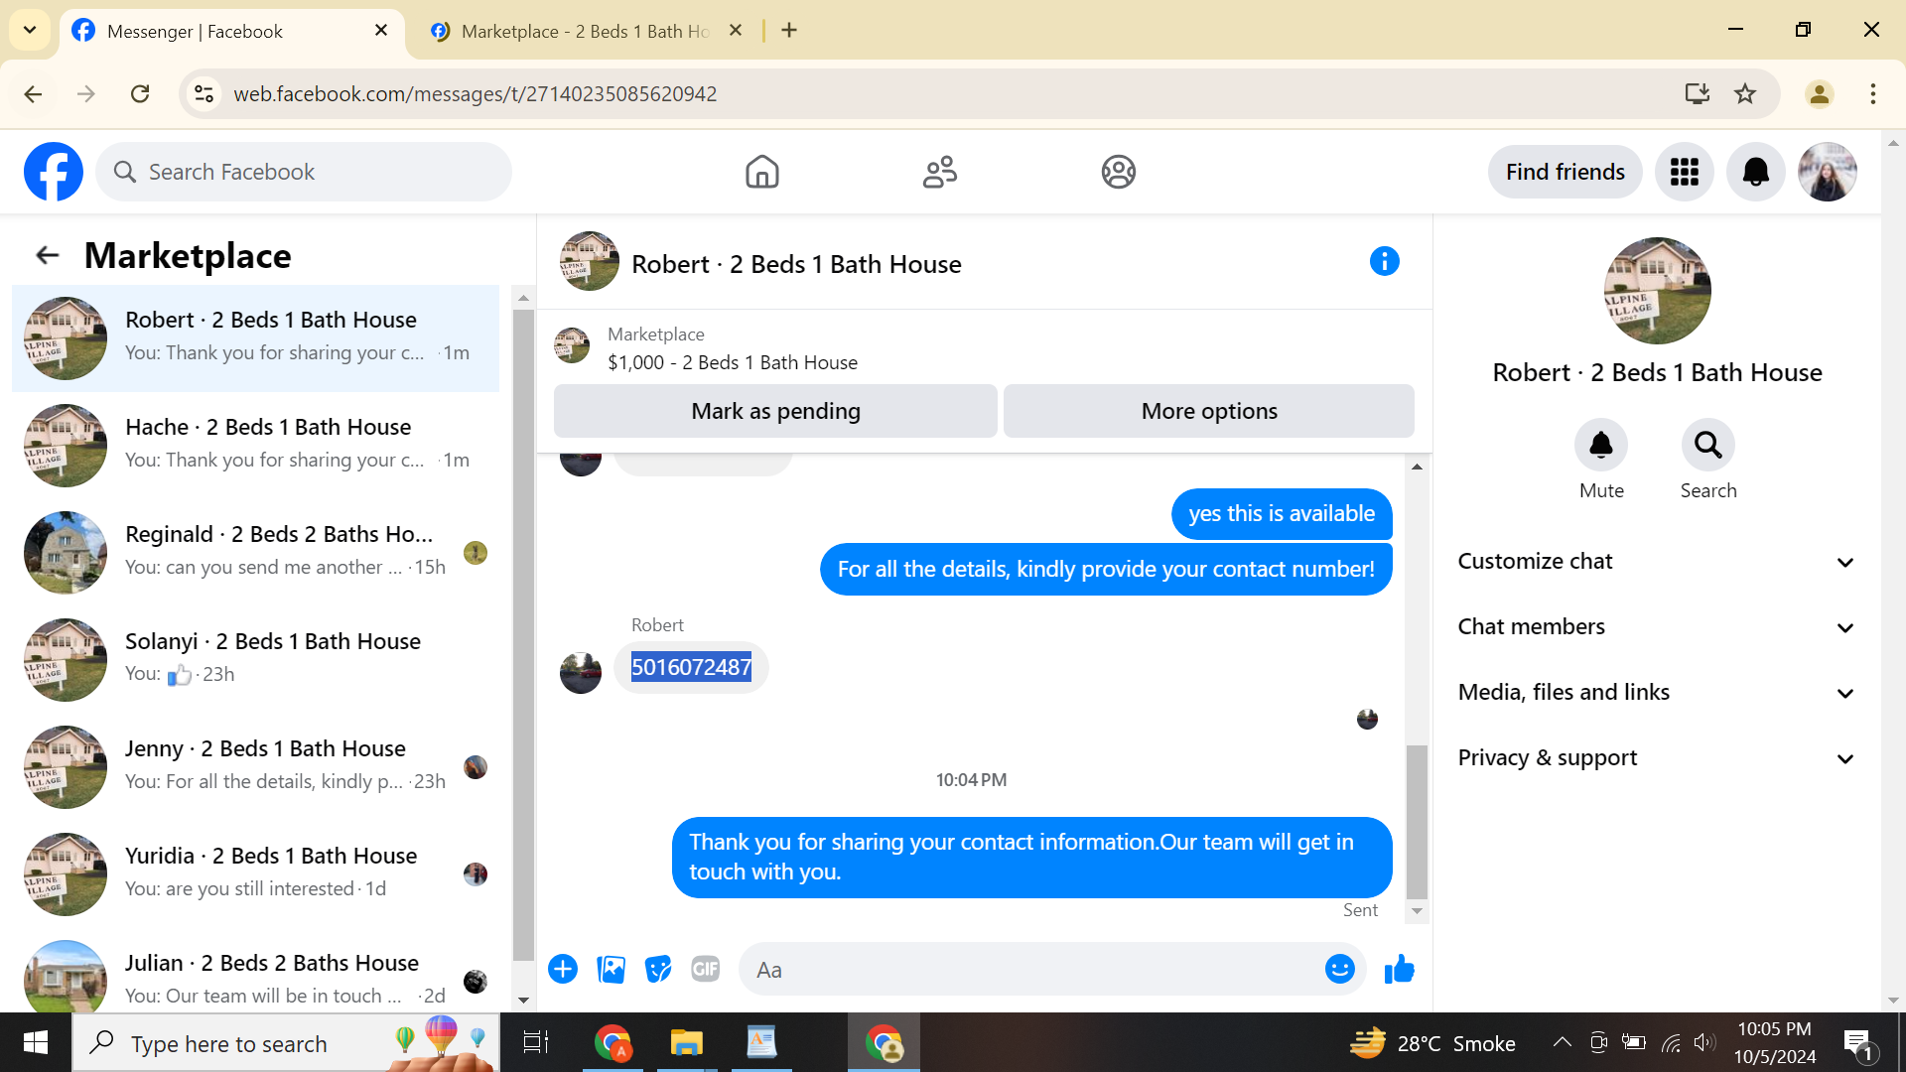This screenshot has width=1906, height=1072.
Task: Click the sticker chooser icon
Action: (x=658, y=969)
